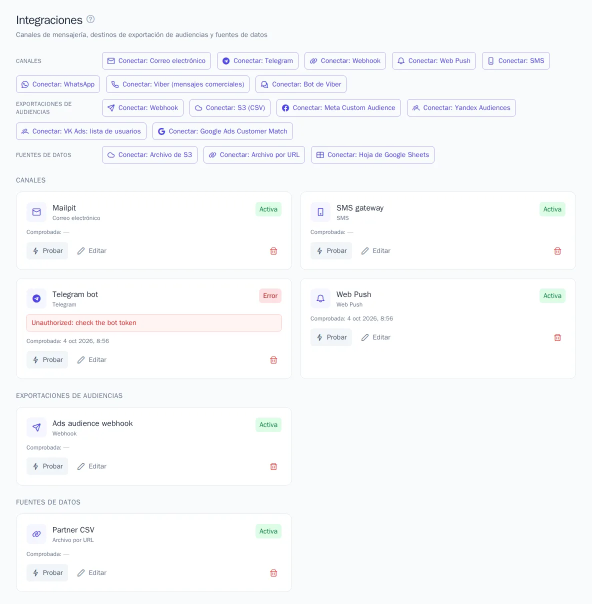Screen dimensions: 592x604
Task: Edit the SMS gateway integration
Action: pyautogui.click(x=376, y=251)
